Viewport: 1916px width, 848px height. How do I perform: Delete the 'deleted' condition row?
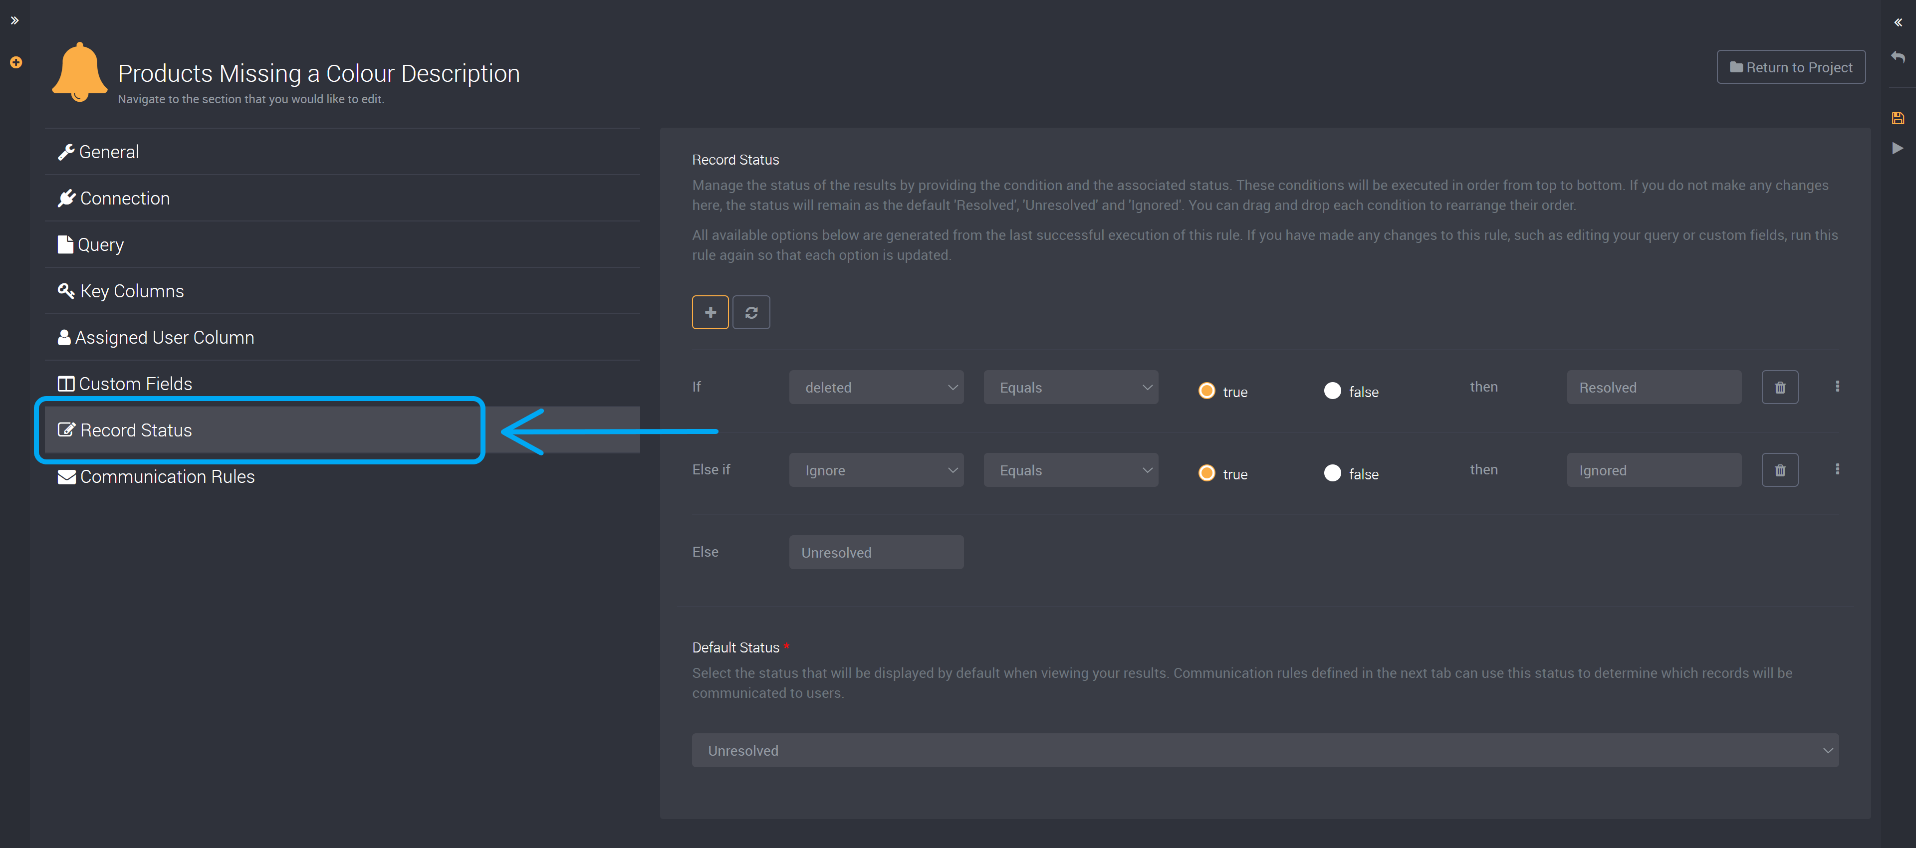click(1780, 388)
